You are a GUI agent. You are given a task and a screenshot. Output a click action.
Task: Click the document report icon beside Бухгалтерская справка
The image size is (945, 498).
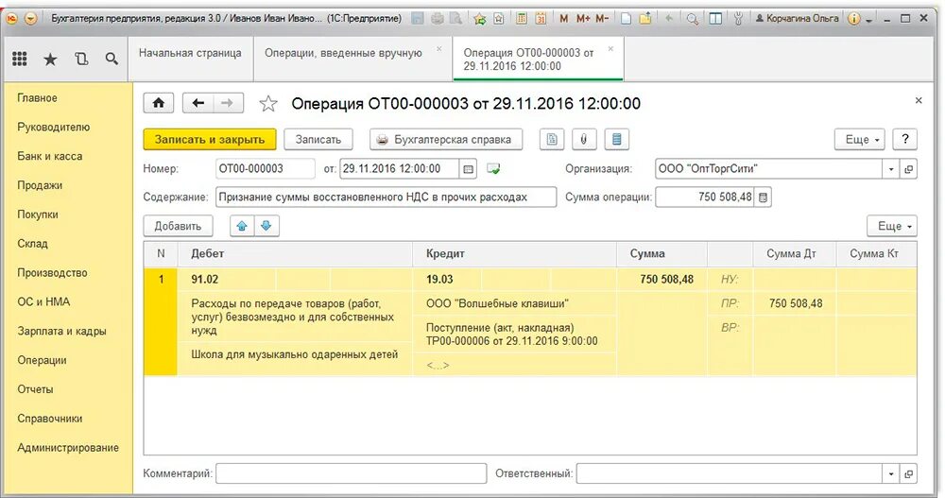[552, 139]
